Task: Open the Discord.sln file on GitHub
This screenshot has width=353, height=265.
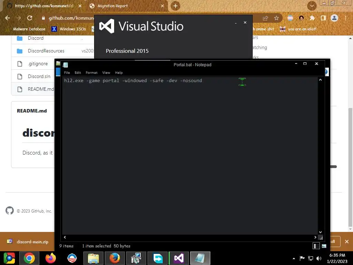Action: (x=39, y=76)
